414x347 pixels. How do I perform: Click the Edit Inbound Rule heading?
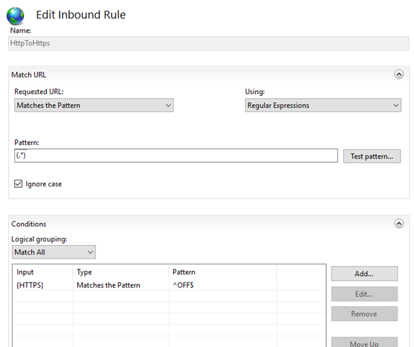pos(81,15)
